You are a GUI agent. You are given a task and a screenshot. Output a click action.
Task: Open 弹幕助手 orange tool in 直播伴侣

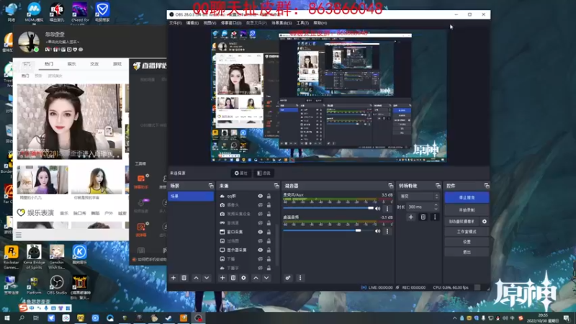click(141, 181)
